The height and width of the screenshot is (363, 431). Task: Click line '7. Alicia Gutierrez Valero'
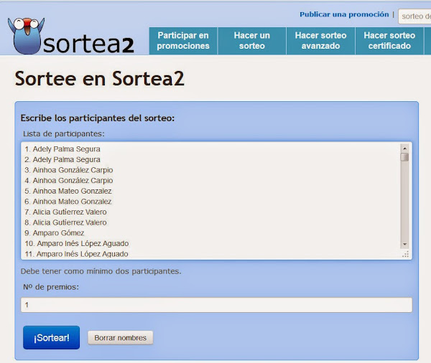[x=65, y=212]
